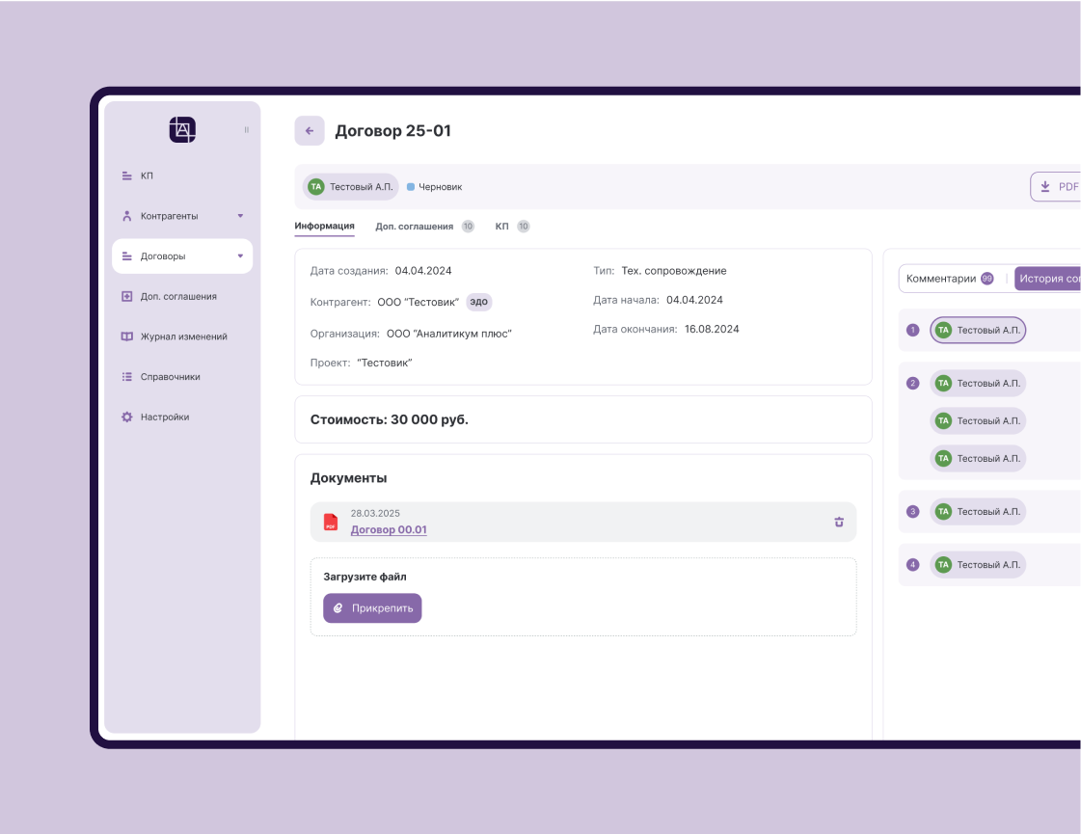The image size is (1081, 834).
Task: Click the КП list icon in sidebar
Action: coord(127,175)
